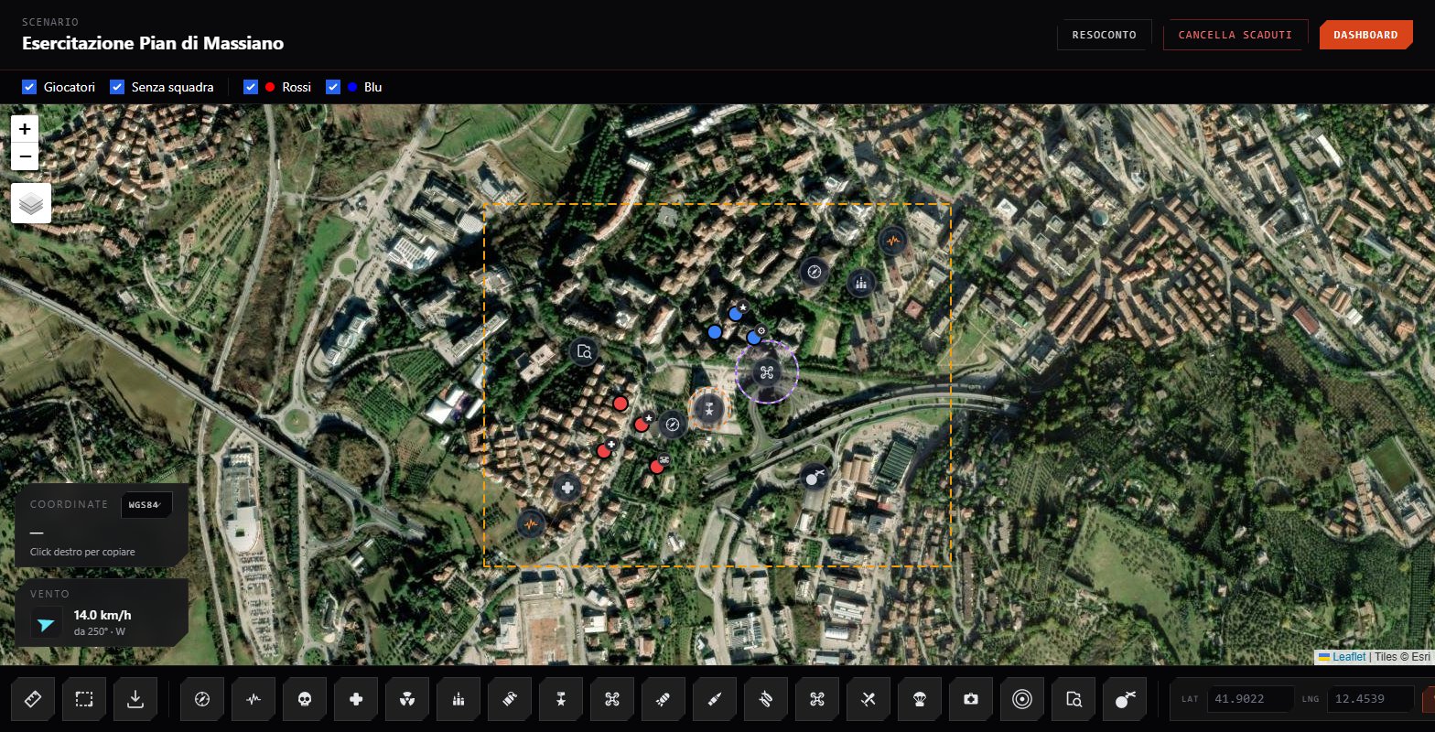1435x732 pixels.
Task: Select the bomb-with-plane tool in the bottom toolbar
Action: click(1125, 700)
